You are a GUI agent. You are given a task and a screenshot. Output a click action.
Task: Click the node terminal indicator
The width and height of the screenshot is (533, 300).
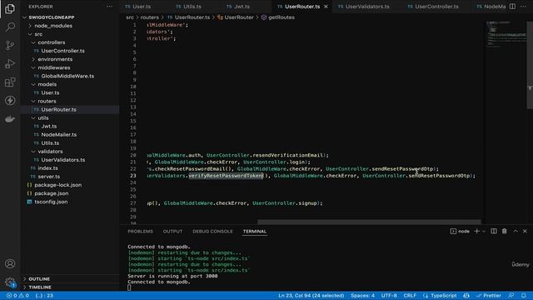(x=460, y=232)
